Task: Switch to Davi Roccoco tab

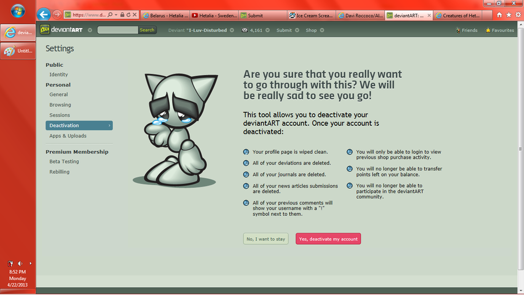Action: pyautogui.click(x=360, y=15)
